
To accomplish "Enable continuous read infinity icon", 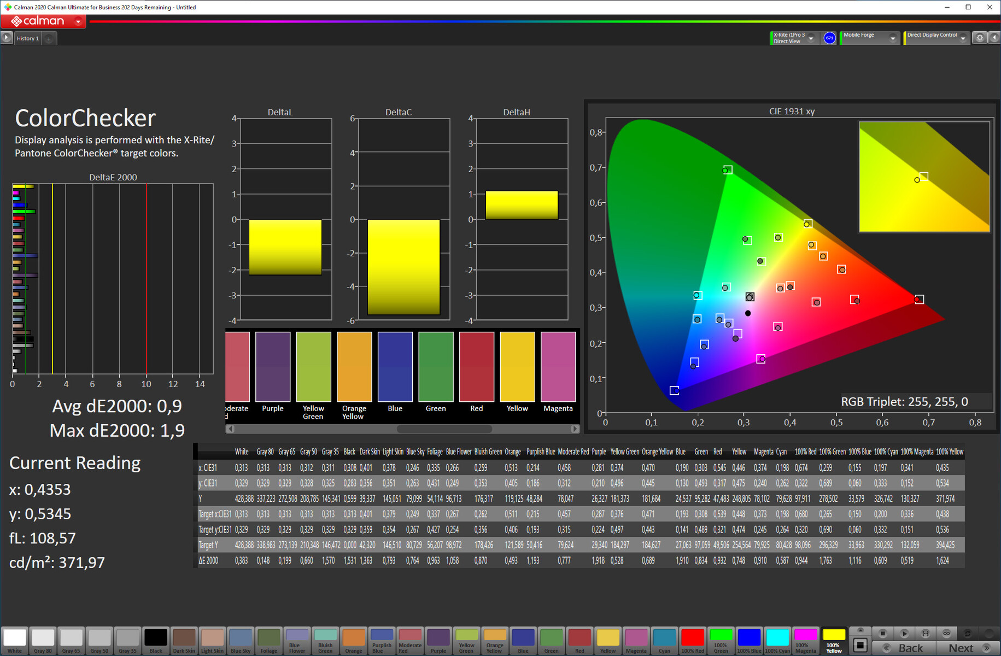I will click(946, 633).
